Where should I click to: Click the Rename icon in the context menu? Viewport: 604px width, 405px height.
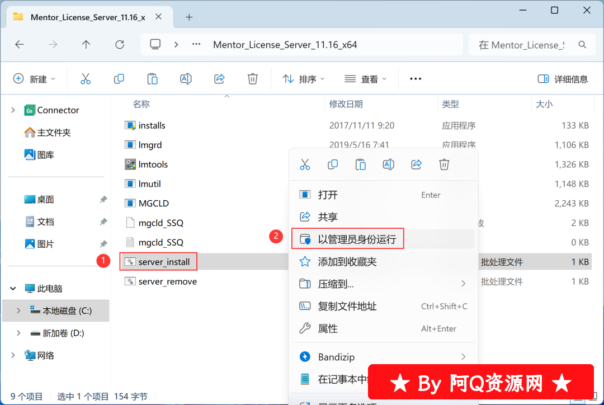coord(388,164)
